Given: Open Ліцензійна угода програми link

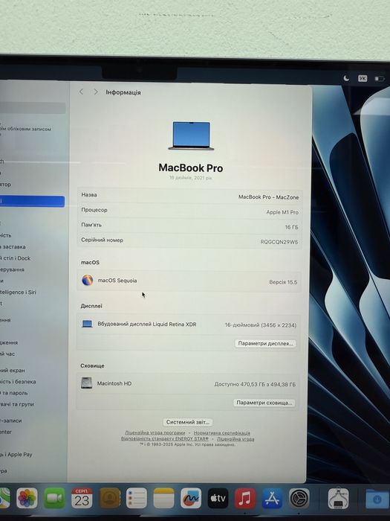Looking at the screenshot, I should point(155,432).
